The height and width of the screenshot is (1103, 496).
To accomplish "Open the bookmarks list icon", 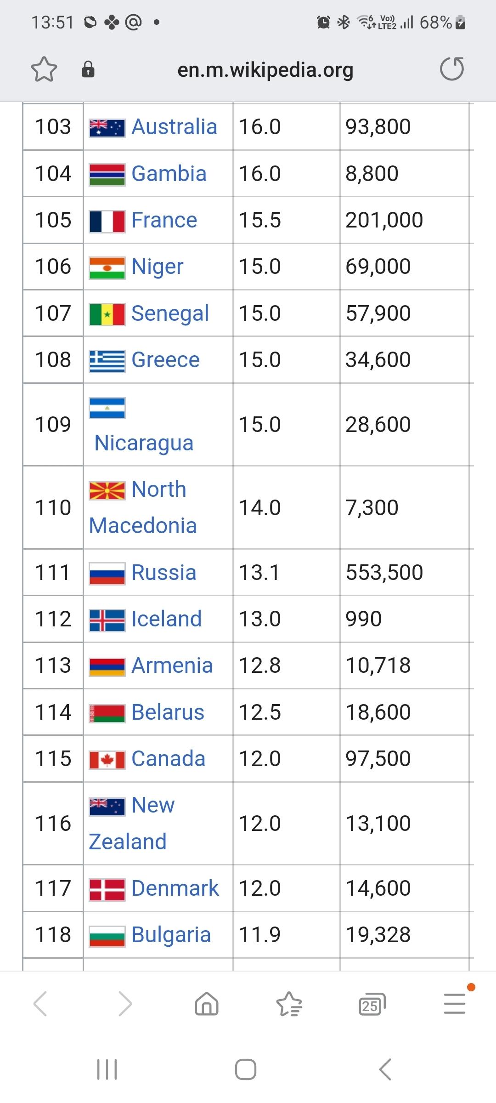I will (x=289, y=1003).
